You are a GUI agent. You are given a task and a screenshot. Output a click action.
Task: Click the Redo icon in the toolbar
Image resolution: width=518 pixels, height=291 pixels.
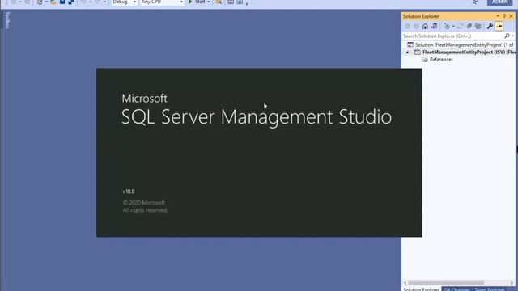coord(98,2)
